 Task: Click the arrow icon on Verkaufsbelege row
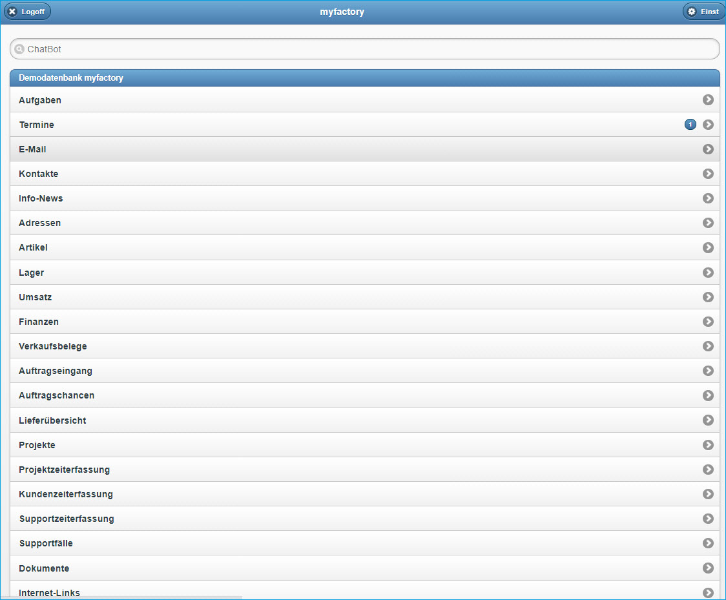[708, 346]
